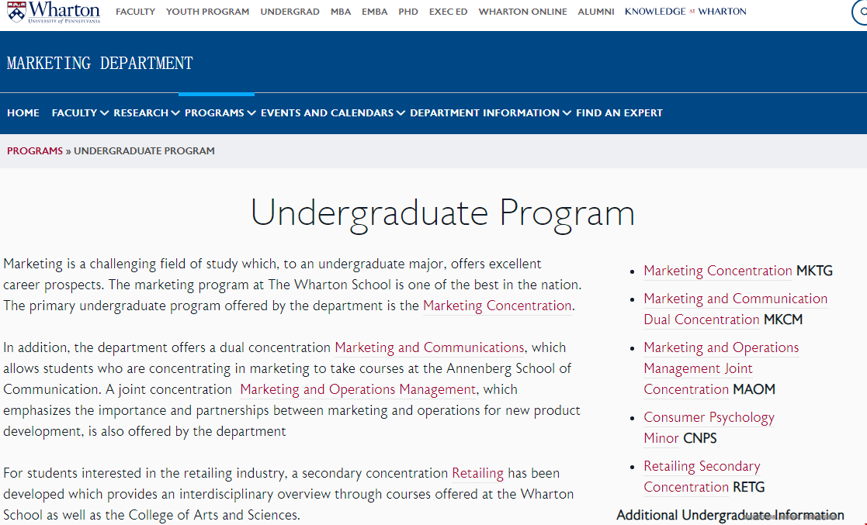Open the YOUTH PROGRAM top link
Screen dimensions: 867x525
[207, 12]
